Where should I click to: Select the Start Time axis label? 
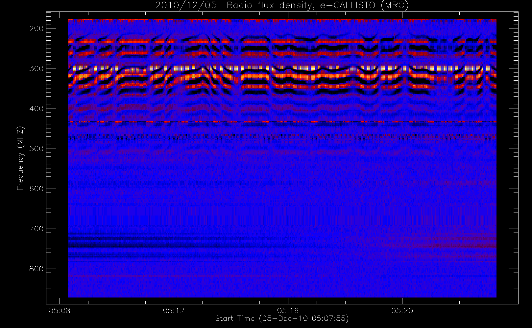(282, 318)
